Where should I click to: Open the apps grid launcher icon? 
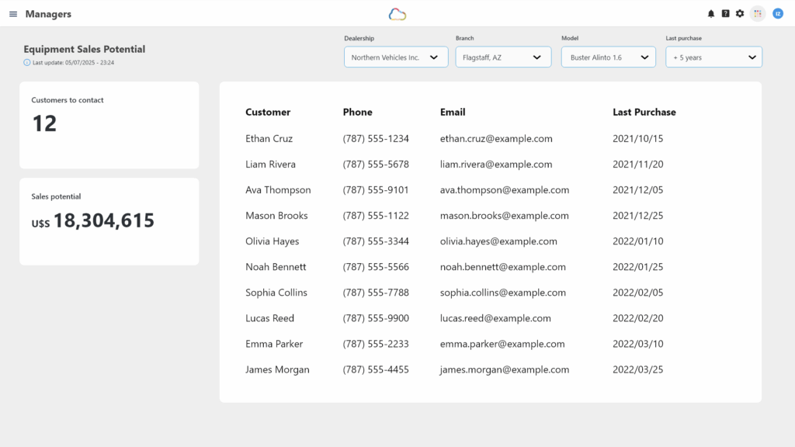758,14
